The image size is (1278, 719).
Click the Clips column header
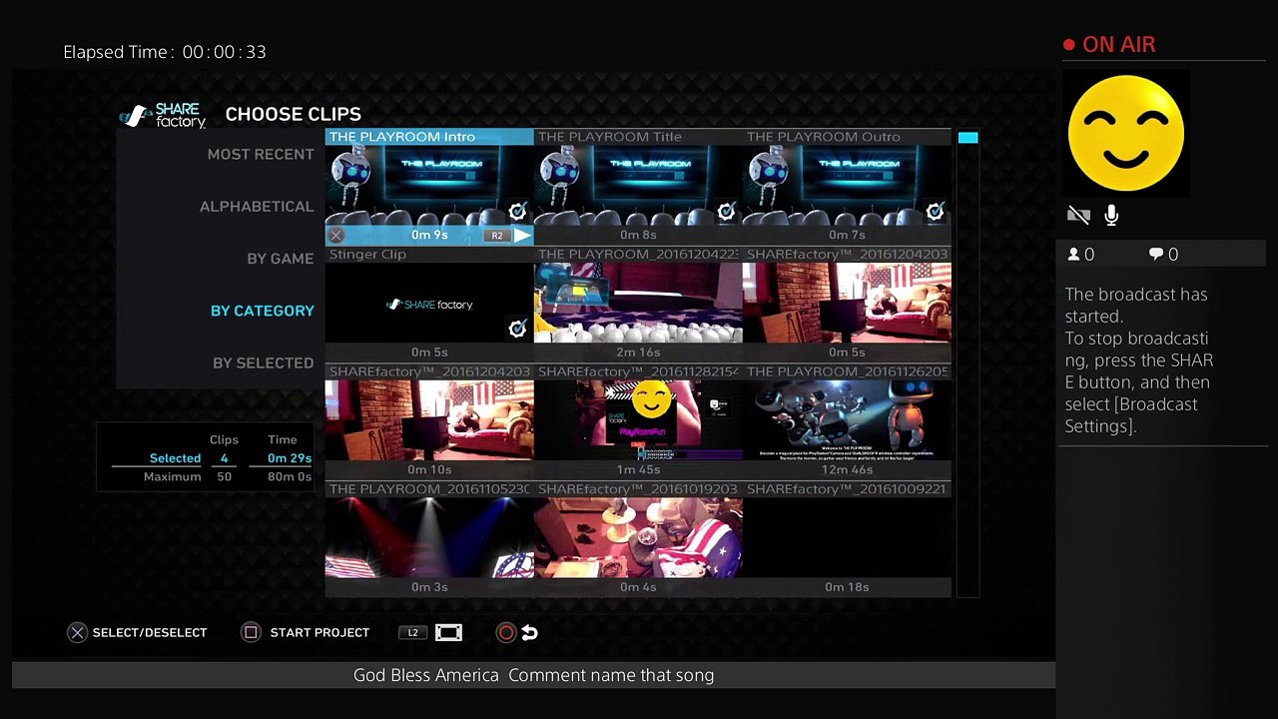(225, 439)
